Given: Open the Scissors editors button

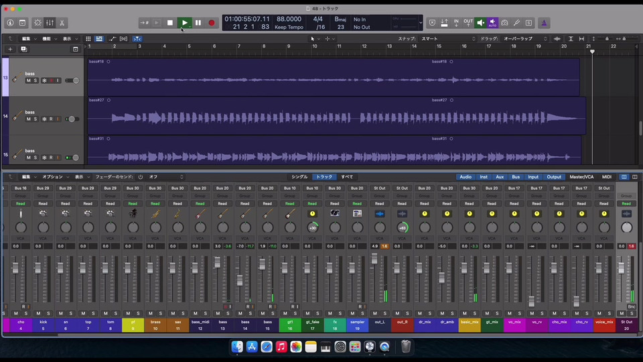Looking at the screenshot, I should (62, 23).
